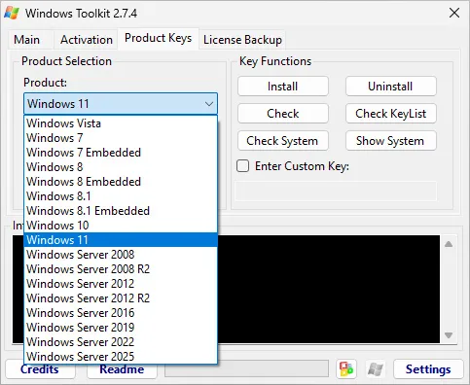The image size is (470, 385).
Task: Choose Windows Vista from the list
Action: tap(121, 123)
